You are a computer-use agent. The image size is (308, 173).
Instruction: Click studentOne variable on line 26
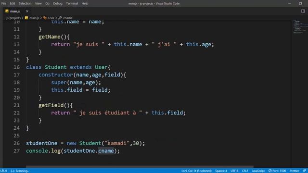42,143
